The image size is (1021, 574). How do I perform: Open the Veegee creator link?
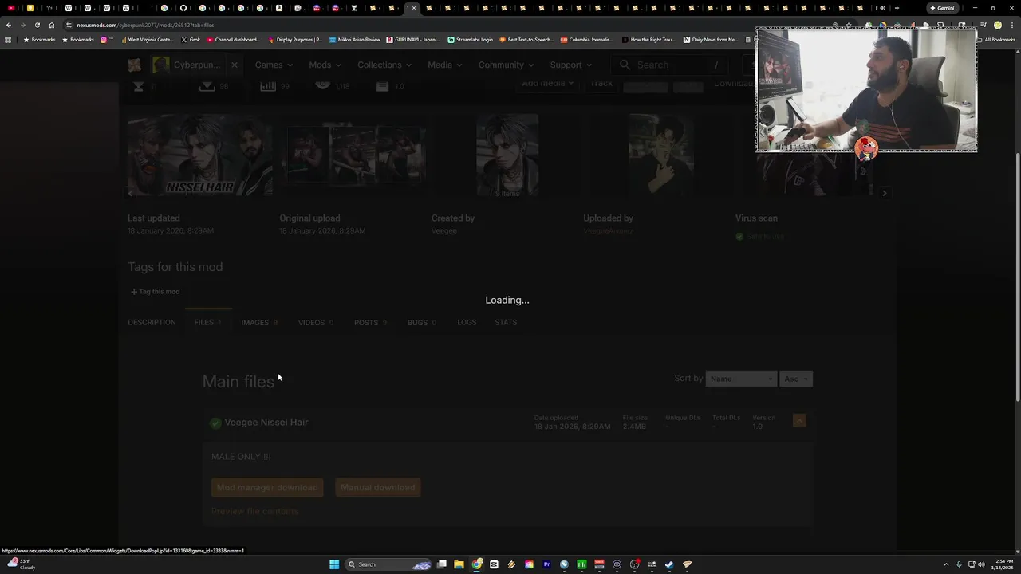[x=444, y=230]
